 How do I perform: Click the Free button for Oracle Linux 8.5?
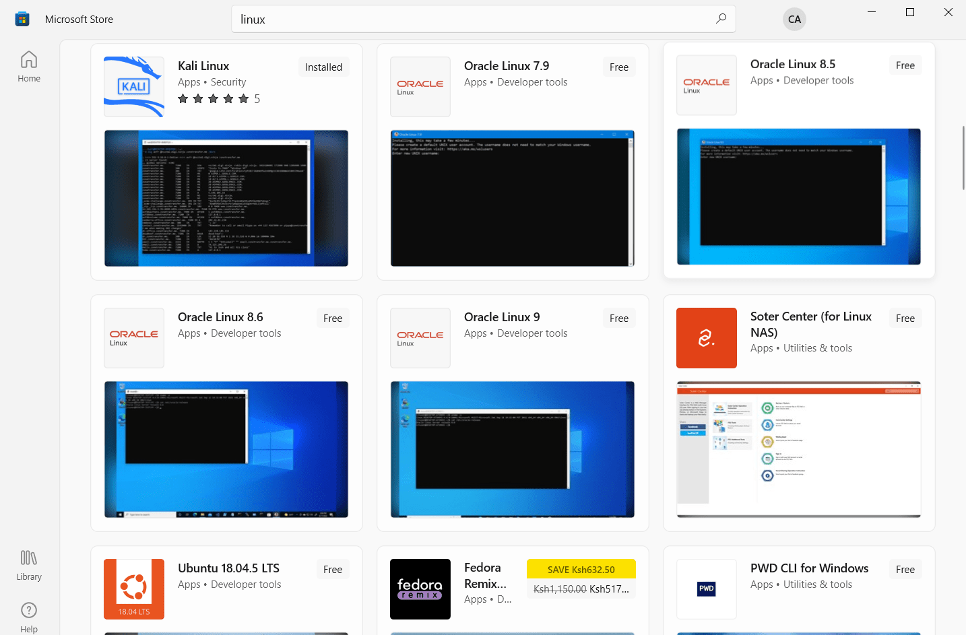905,65
